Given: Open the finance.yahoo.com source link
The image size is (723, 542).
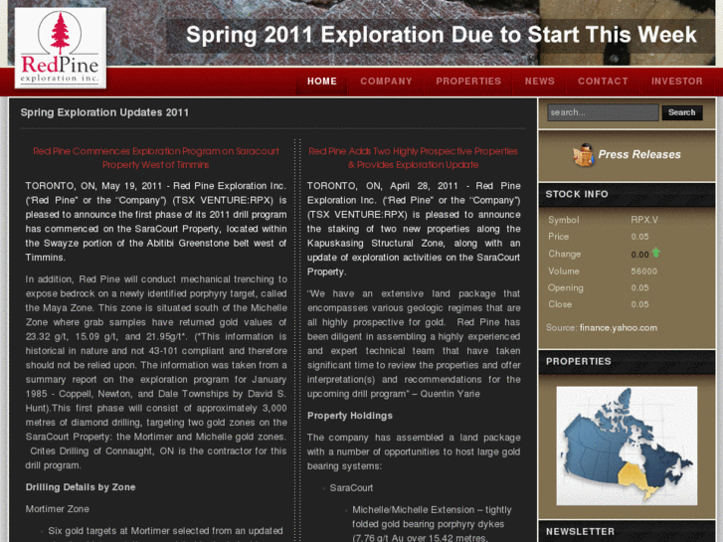Looking at the screenshot, I should (619, 328).
